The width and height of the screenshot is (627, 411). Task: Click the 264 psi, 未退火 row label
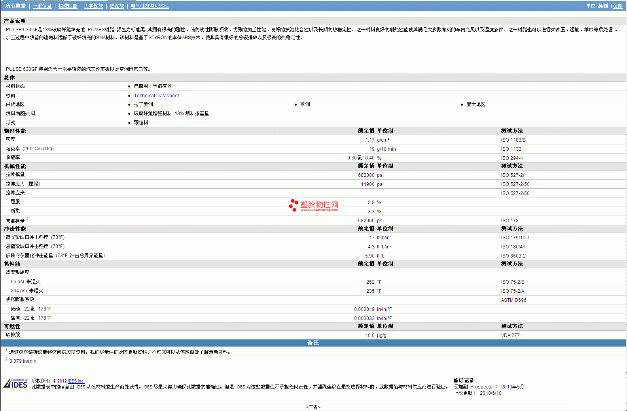tap(27, 291)
